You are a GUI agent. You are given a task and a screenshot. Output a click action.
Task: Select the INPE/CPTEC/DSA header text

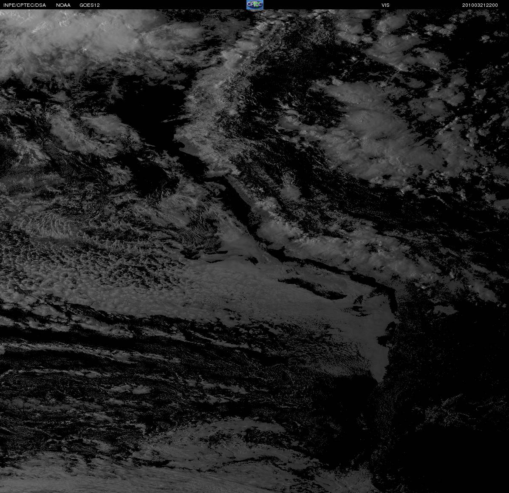point(25,5)
